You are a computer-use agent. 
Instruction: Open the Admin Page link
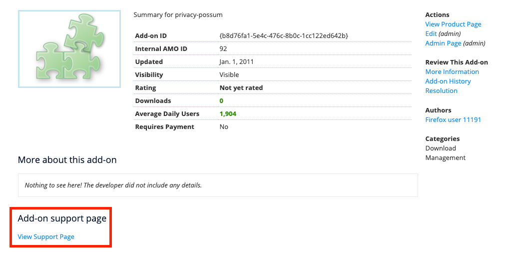pos(443,43)
